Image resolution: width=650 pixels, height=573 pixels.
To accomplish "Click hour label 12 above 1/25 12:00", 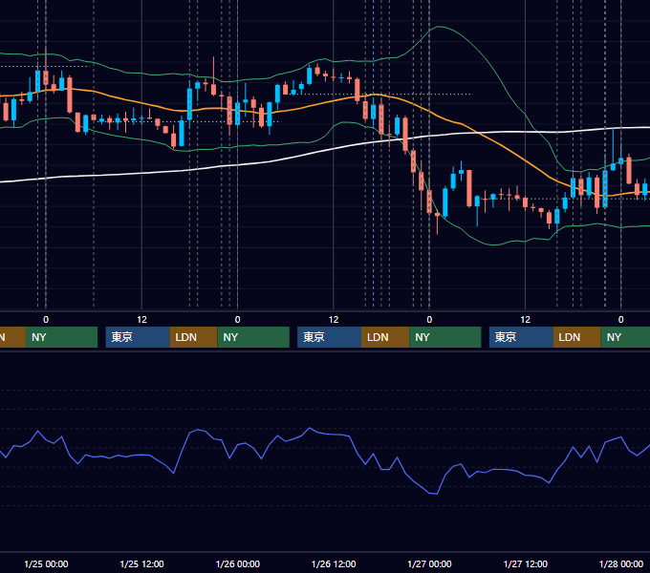I will pyautogui.click(x=141, y=320).
